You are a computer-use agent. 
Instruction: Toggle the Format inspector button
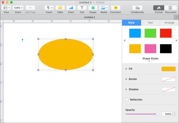tap(159, 8)
